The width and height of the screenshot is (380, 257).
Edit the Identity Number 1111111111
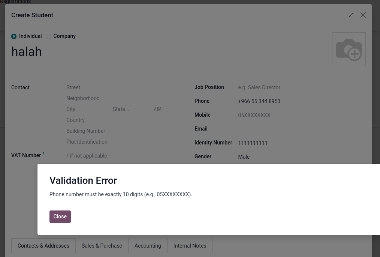[302, 143]
